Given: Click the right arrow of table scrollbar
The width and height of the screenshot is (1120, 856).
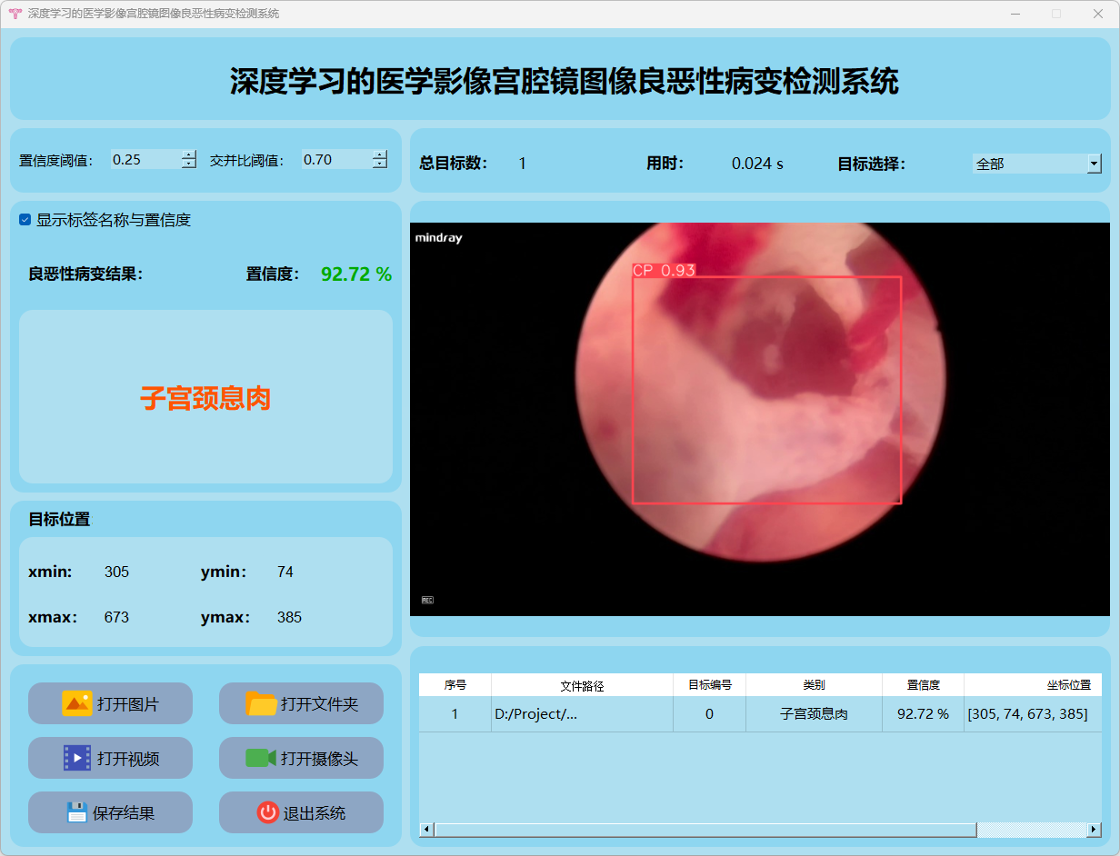Looking at the screenshot, I should coord(1094,830).
